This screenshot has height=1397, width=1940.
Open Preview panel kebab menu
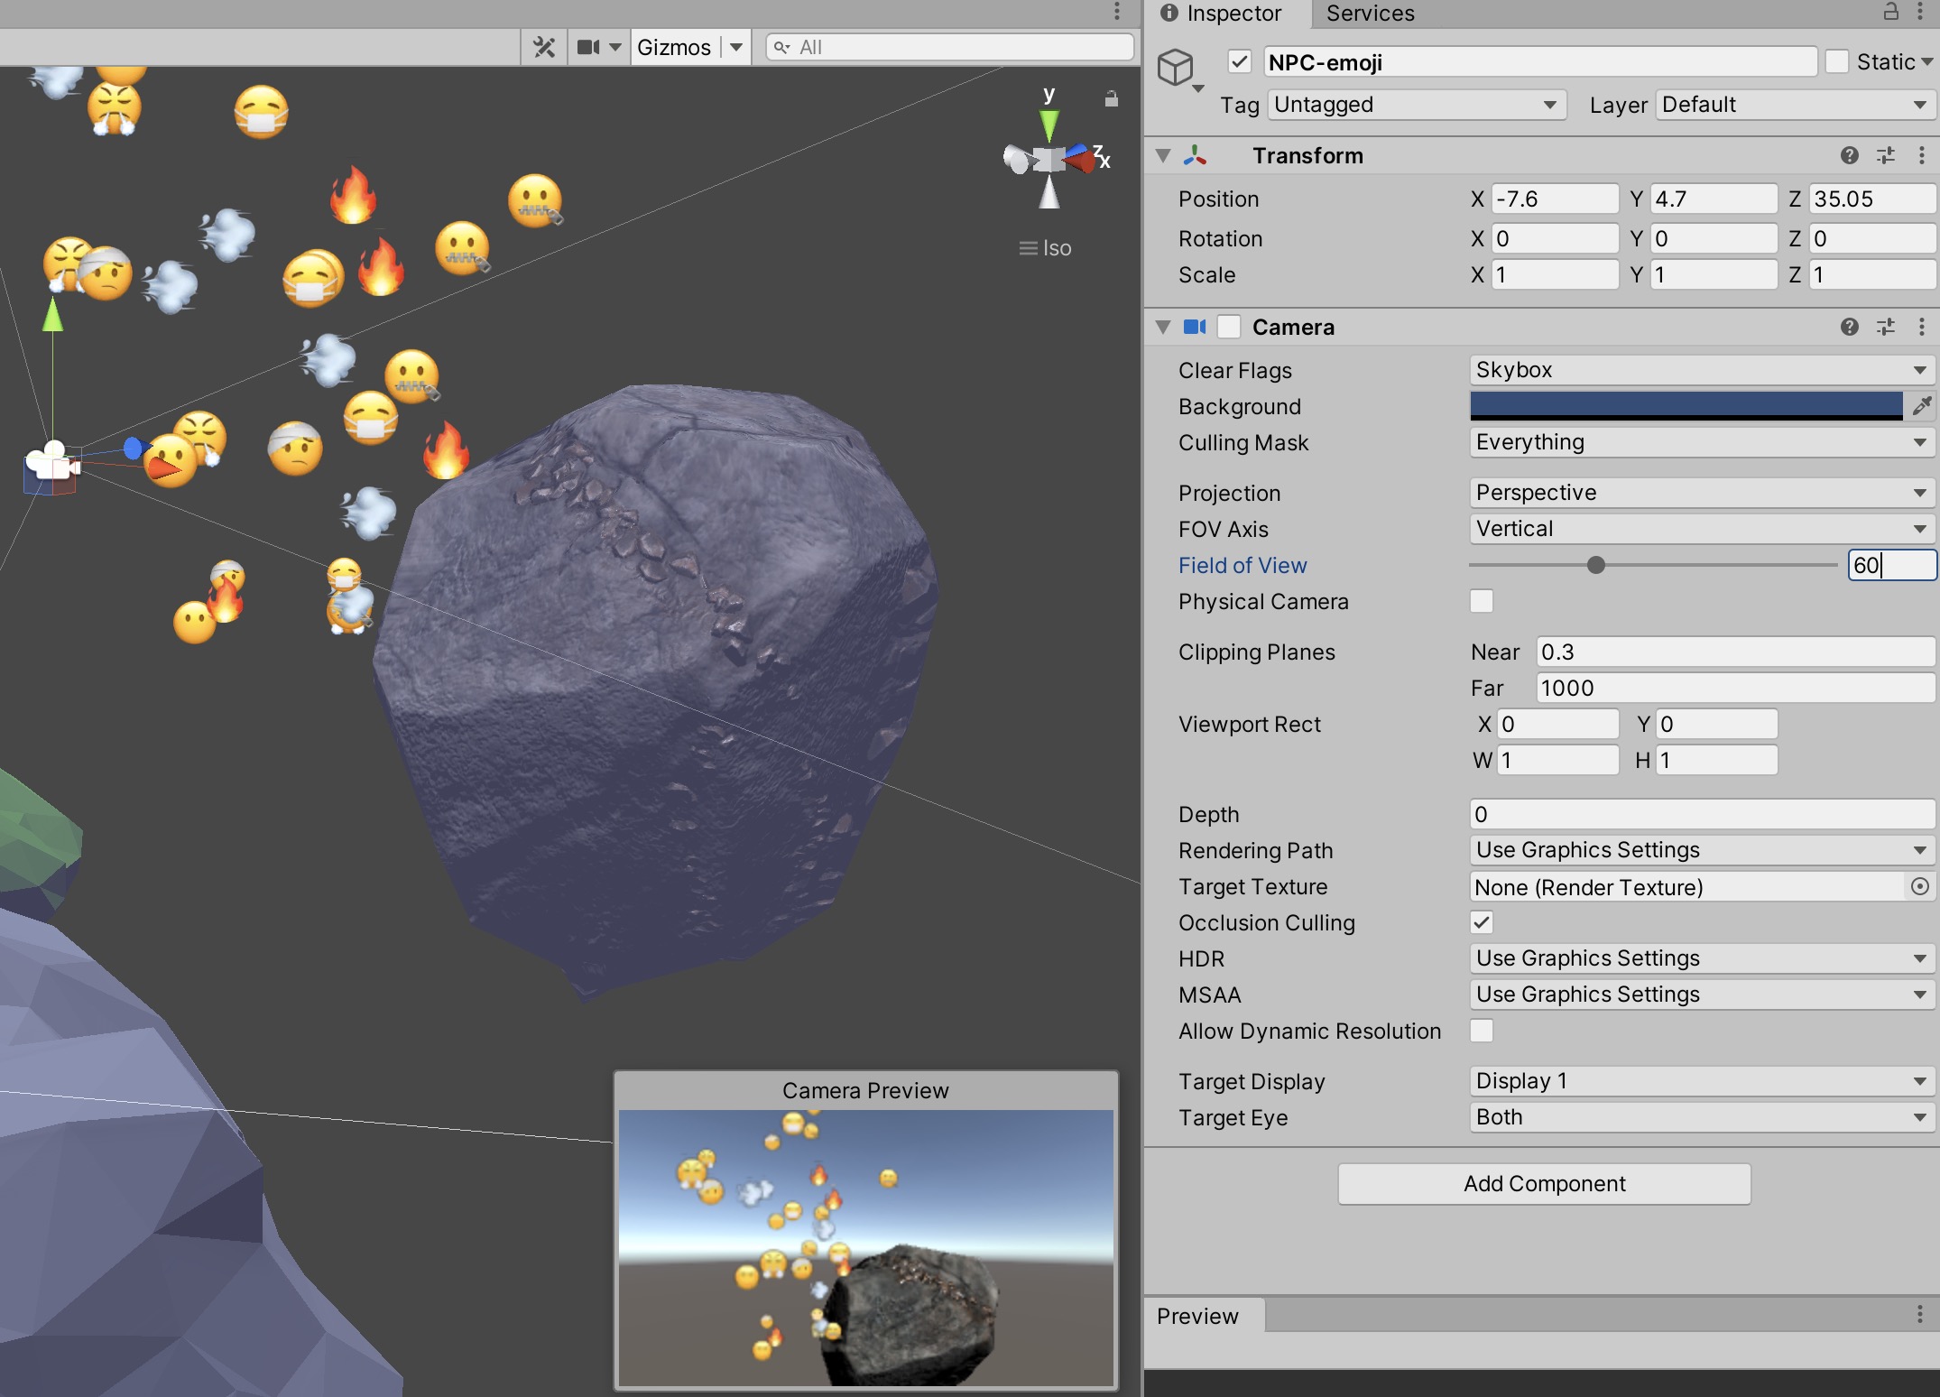(1920, 1315)
